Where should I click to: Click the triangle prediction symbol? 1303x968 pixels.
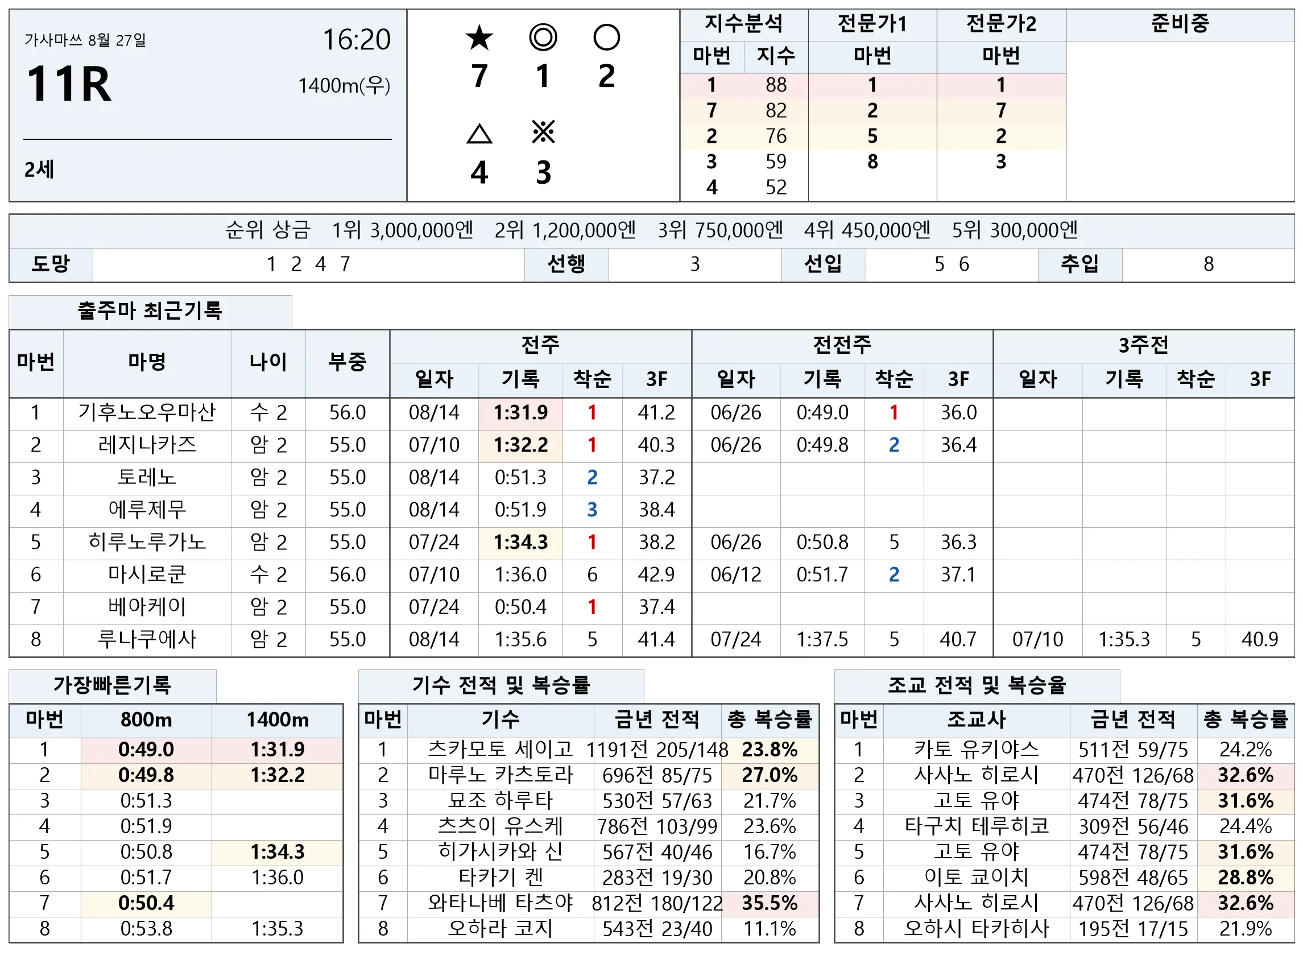point(479,134)
